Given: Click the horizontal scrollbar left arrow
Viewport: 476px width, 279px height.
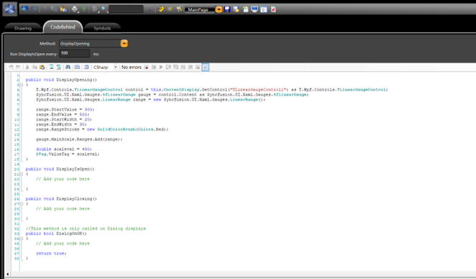Looking at the screenshot, I should point(8,274).
